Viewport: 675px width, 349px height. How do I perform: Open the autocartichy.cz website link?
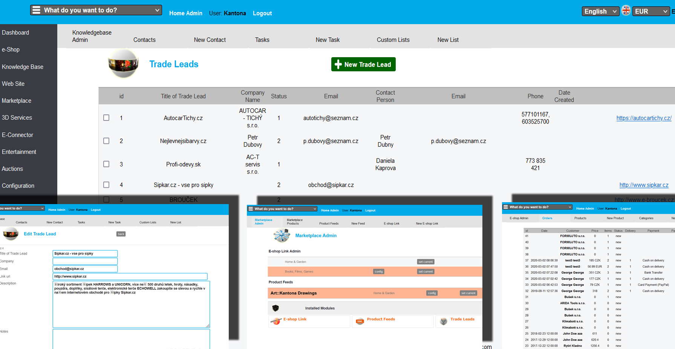[x=644, y=118]
